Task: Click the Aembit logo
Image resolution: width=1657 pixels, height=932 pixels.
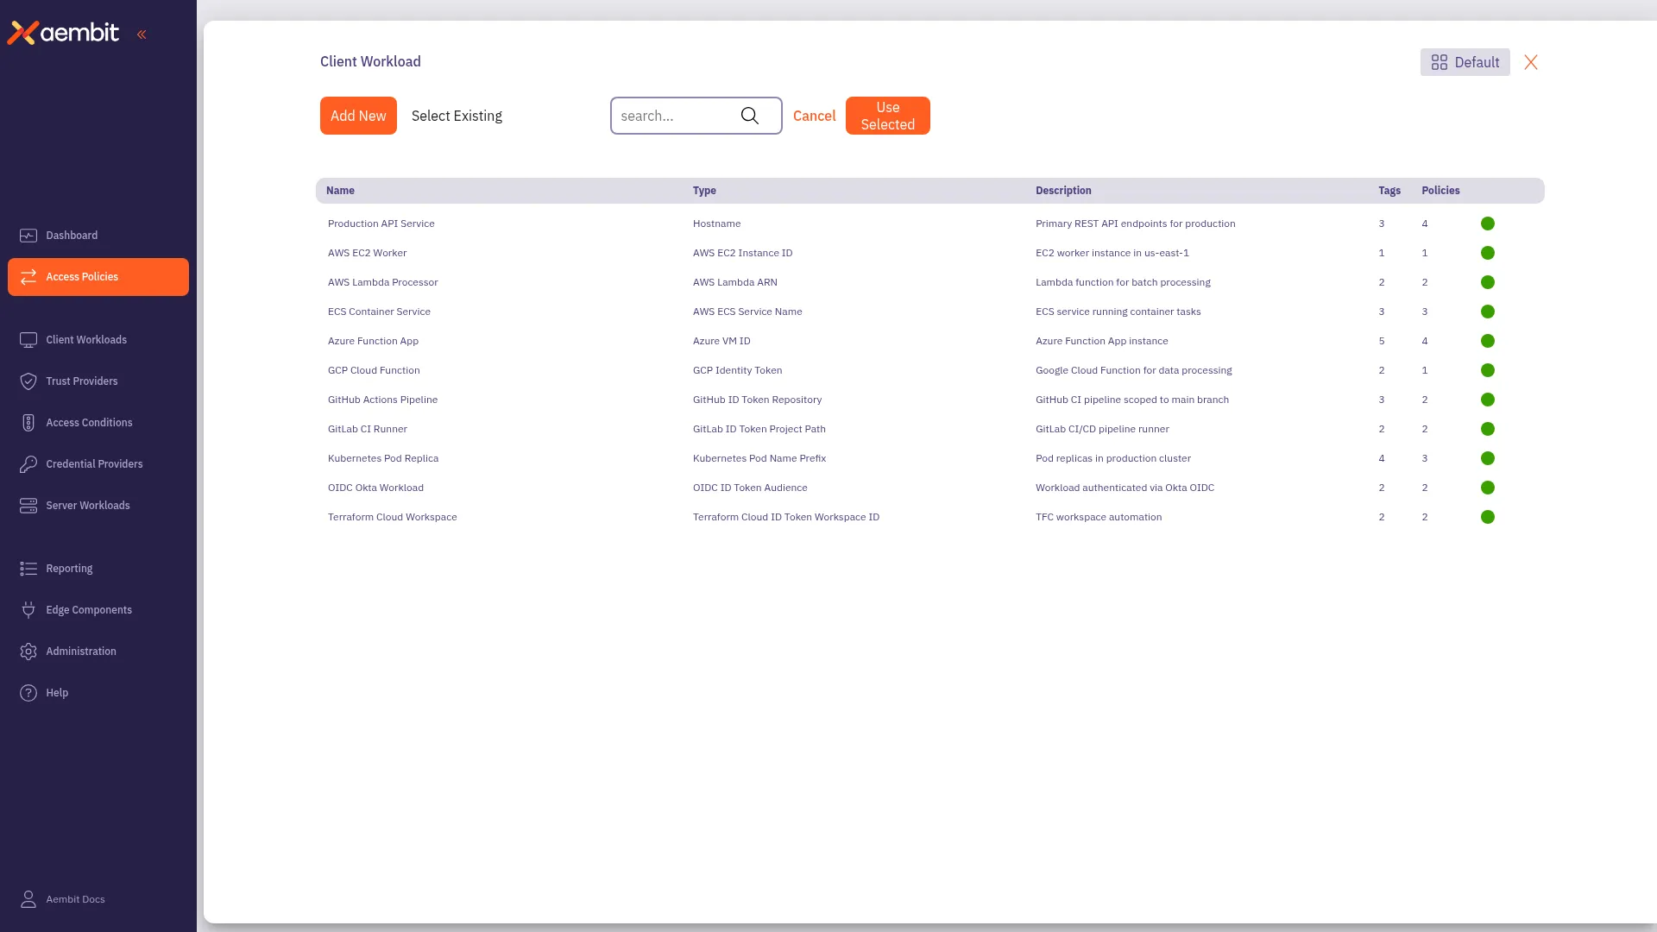Action: tap(63, 33)
